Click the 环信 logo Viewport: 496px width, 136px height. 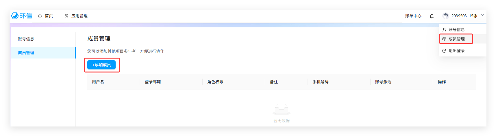(22, 16)
